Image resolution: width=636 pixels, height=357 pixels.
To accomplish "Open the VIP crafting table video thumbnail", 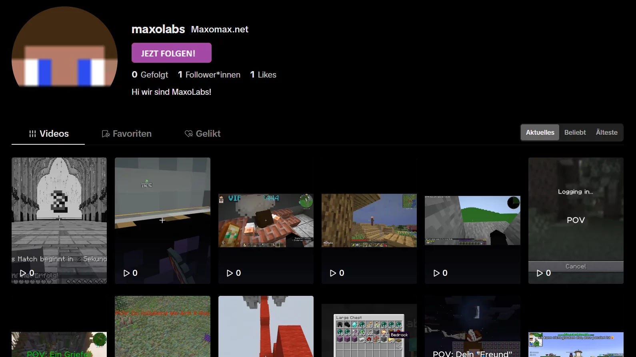I will (x=266, y=221).
